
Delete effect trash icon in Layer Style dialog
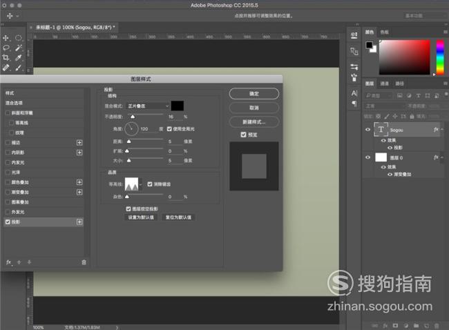(x=84, y=262)
